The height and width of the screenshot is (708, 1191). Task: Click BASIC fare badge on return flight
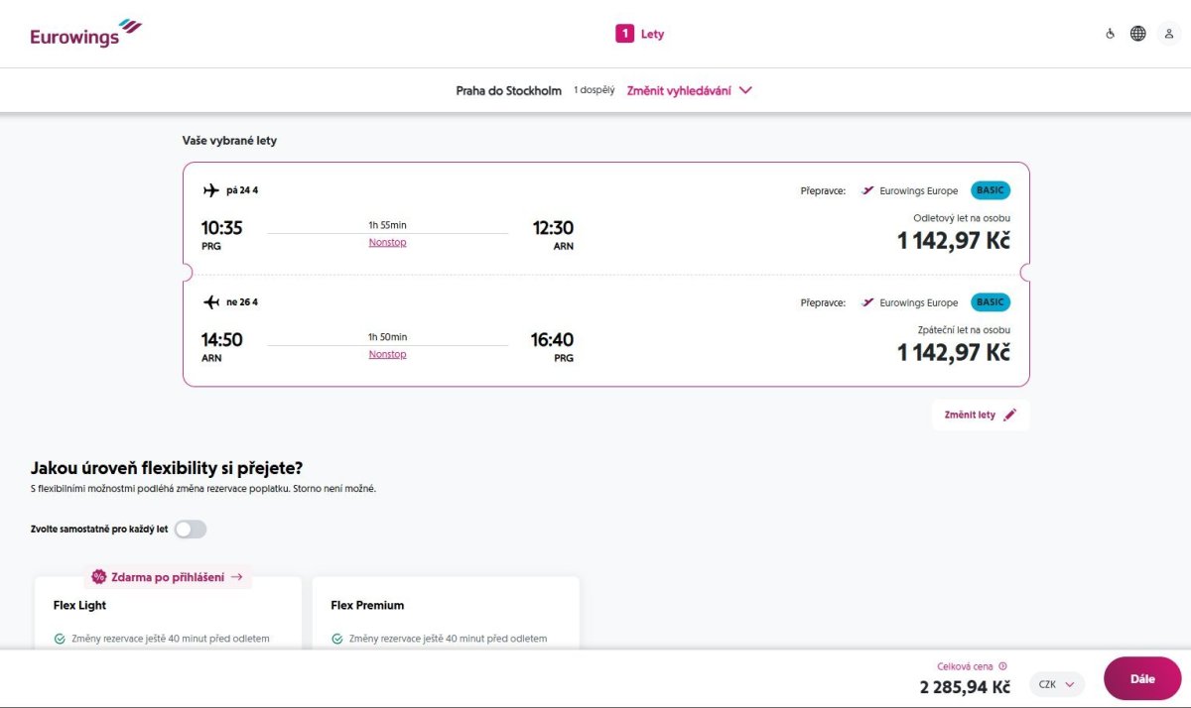coord(990,302)
